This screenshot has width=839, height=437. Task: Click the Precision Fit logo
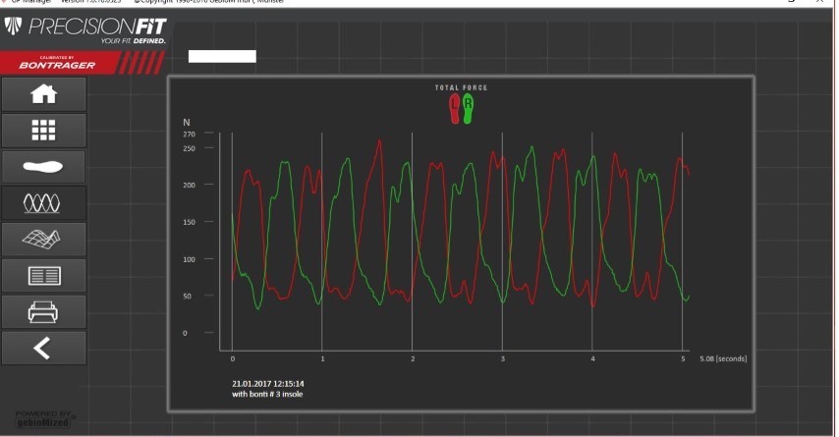[86, 29]
